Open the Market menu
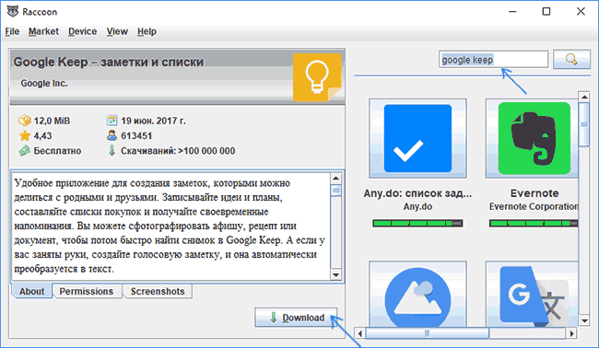 [43, 31]
